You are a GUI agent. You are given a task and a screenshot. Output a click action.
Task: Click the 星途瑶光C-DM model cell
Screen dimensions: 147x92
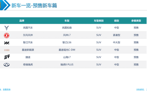pos(67,50)
